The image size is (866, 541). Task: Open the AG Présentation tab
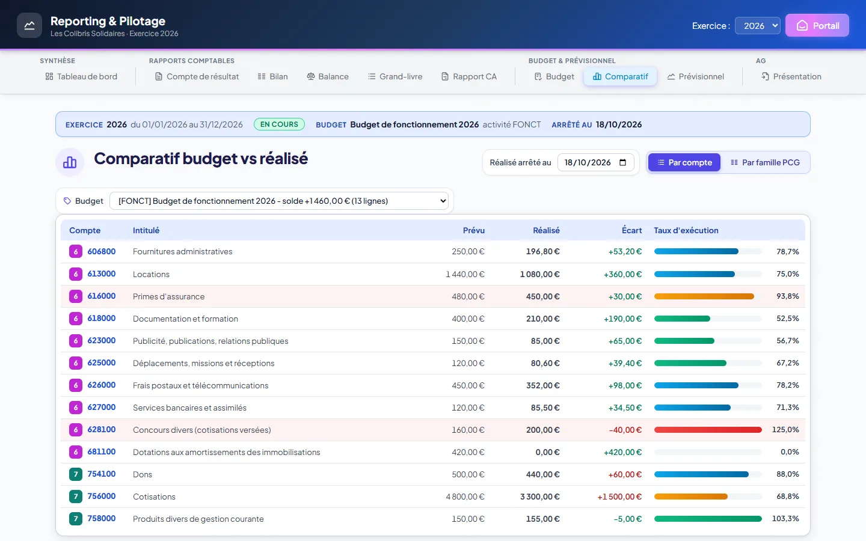(x=791, y=76)
